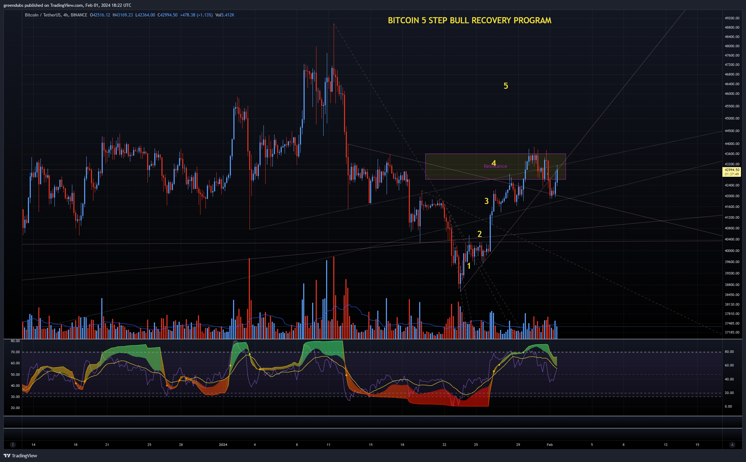Click the 14 date label on the time axis
Viewport: 746px width, 462px height.
point(33,445)
